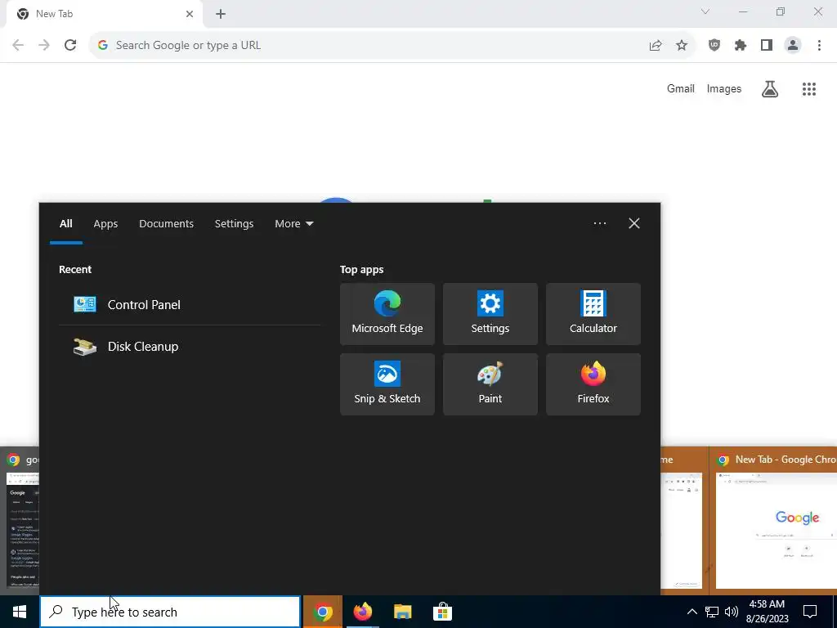Switch to the Settings search tab
Screen dimensions: 837x628
point(234,224)
